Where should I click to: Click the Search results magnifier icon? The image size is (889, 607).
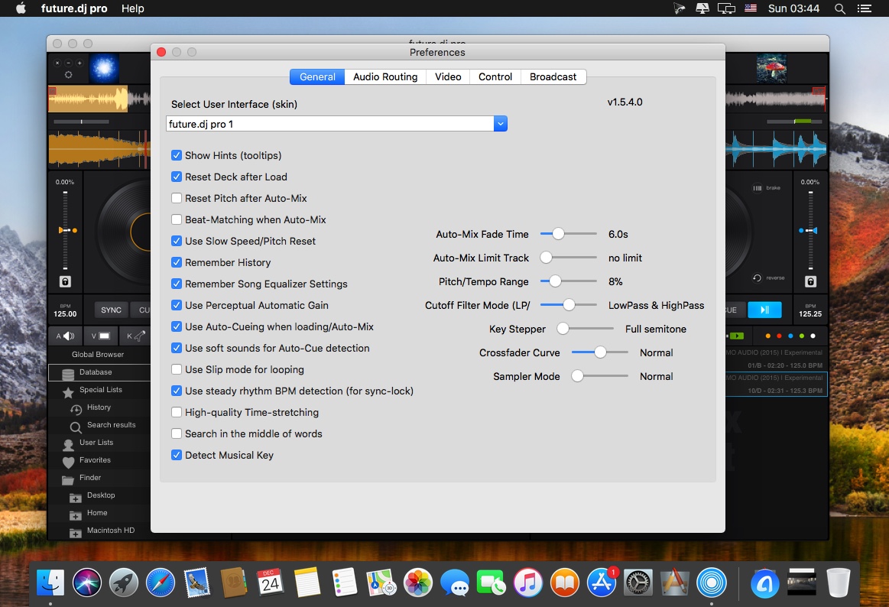[76, 427]
